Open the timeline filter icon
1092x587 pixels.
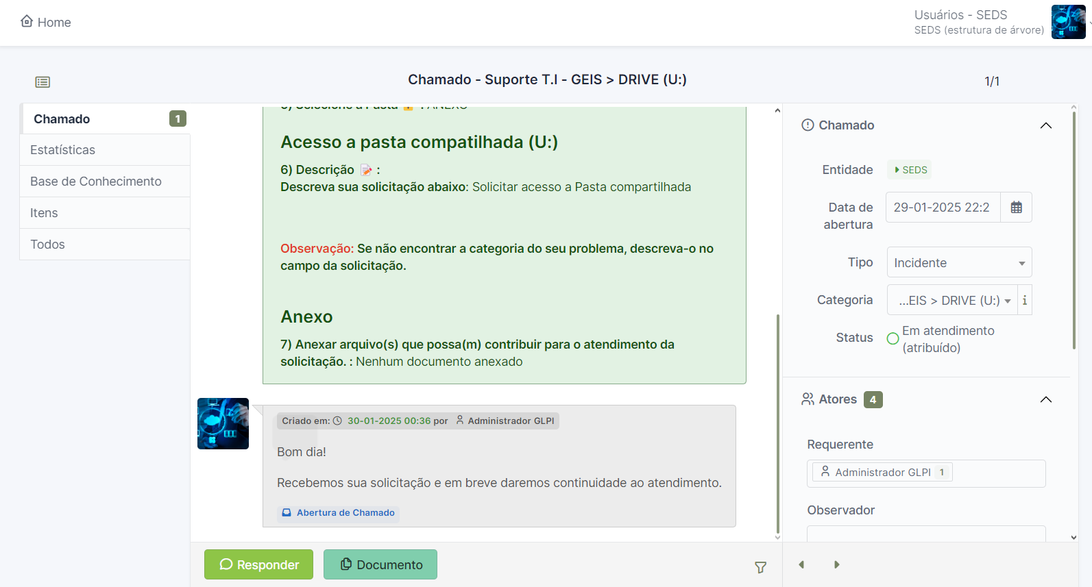(760, 567)
